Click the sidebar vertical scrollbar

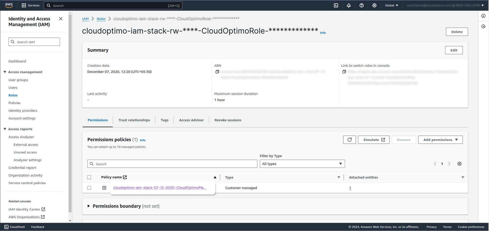70,114
